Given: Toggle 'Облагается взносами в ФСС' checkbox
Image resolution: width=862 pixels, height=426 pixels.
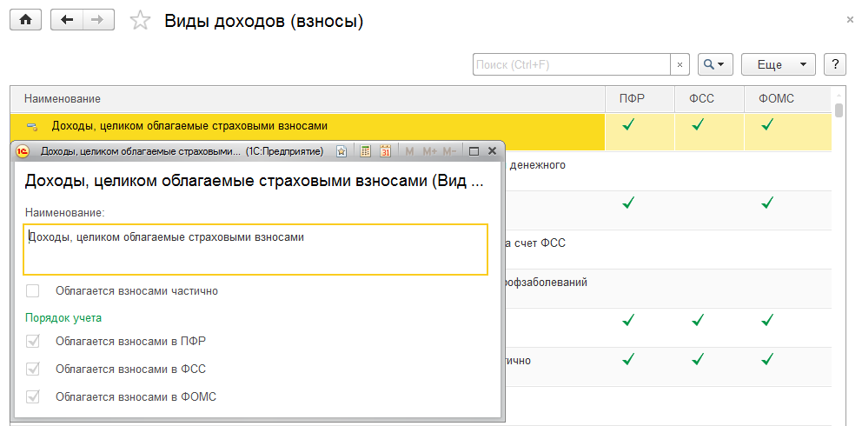Looking at the screenshot, I should point(33,369).
